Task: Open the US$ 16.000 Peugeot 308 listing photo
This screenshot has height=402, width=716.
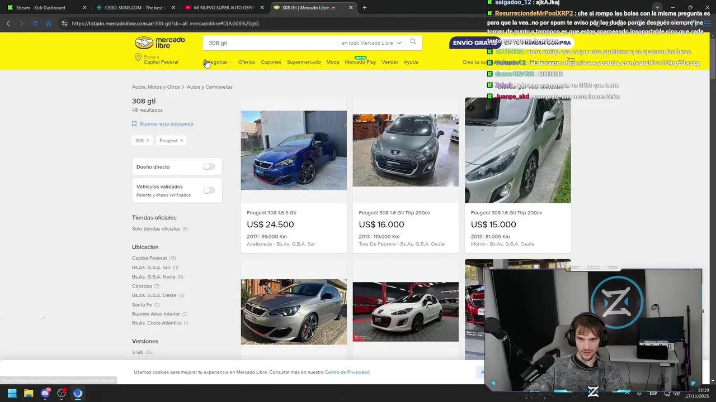Action: 406,150
